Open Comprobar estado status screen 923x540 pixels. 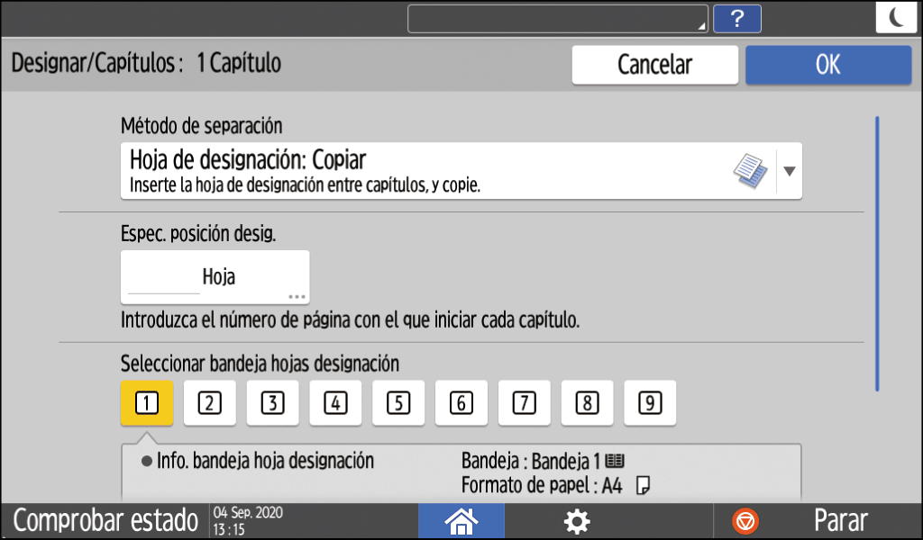point(105,520)
